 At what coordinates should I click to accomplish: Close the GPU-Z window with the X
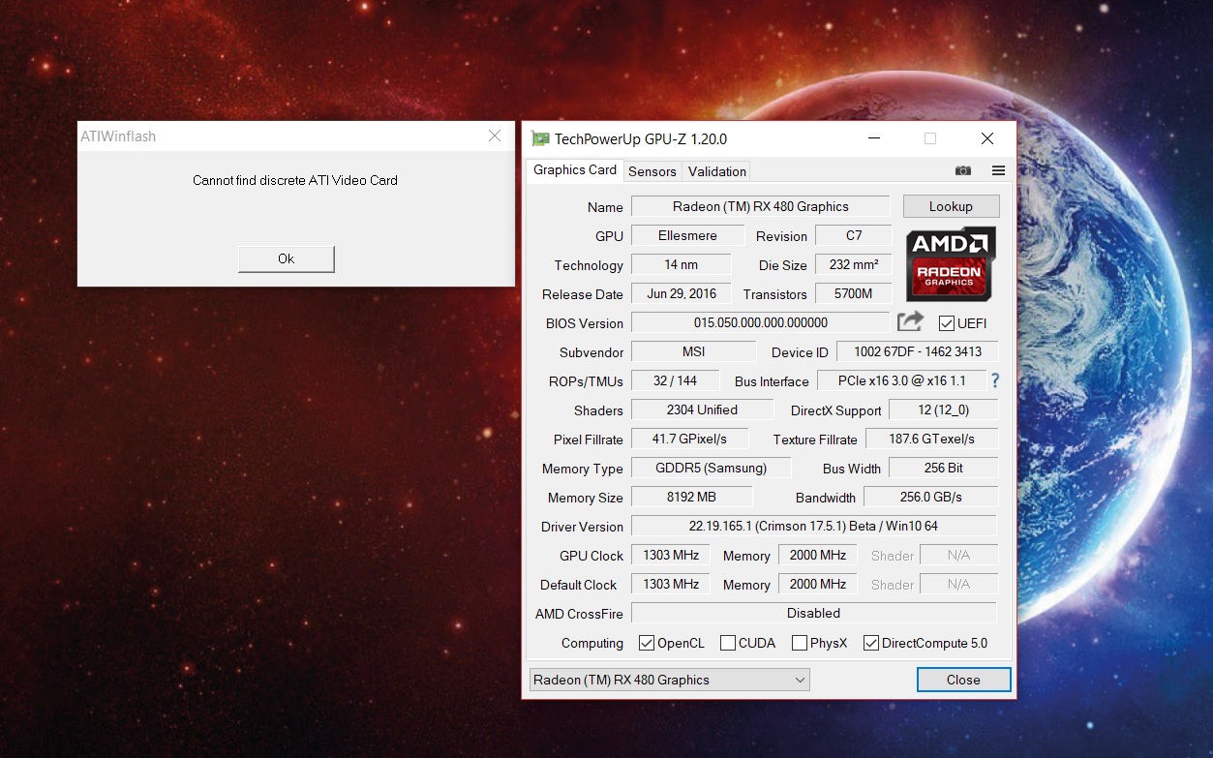coord(987,138)
